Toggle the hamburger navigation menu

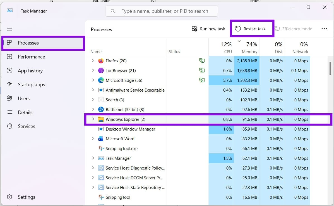tap(9, 29)
